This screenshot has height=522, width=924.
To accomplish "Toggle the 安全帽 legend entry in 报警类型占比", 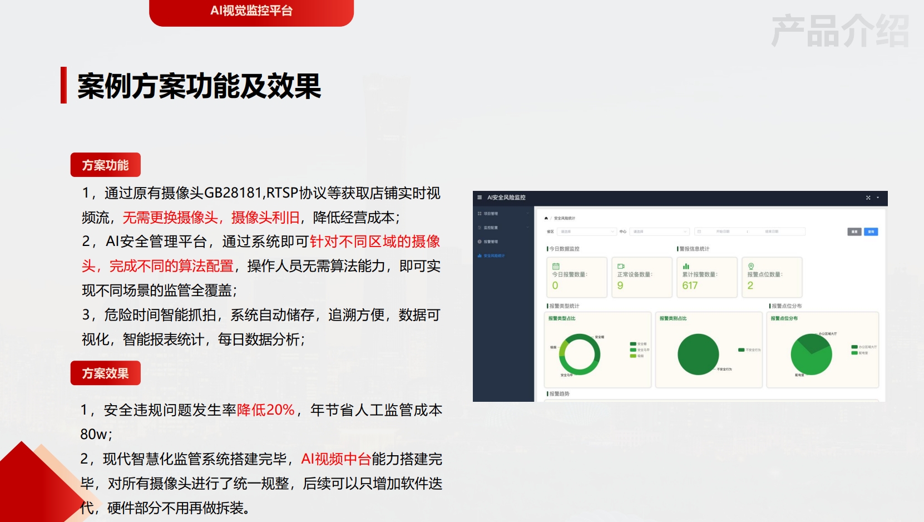I will point(638,344).
